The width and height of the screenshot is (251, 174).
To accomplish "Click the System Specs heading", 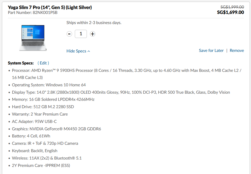I will [x=21, y=63].
